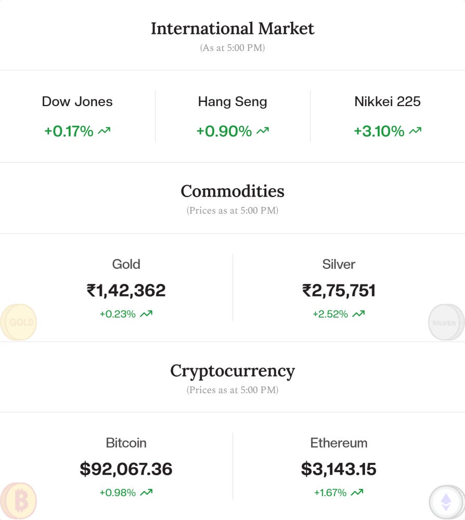Click the Dow Jones upward trend arrow
Image resolution: width=465 pixels, height=520 pixels.
(104, 131)
